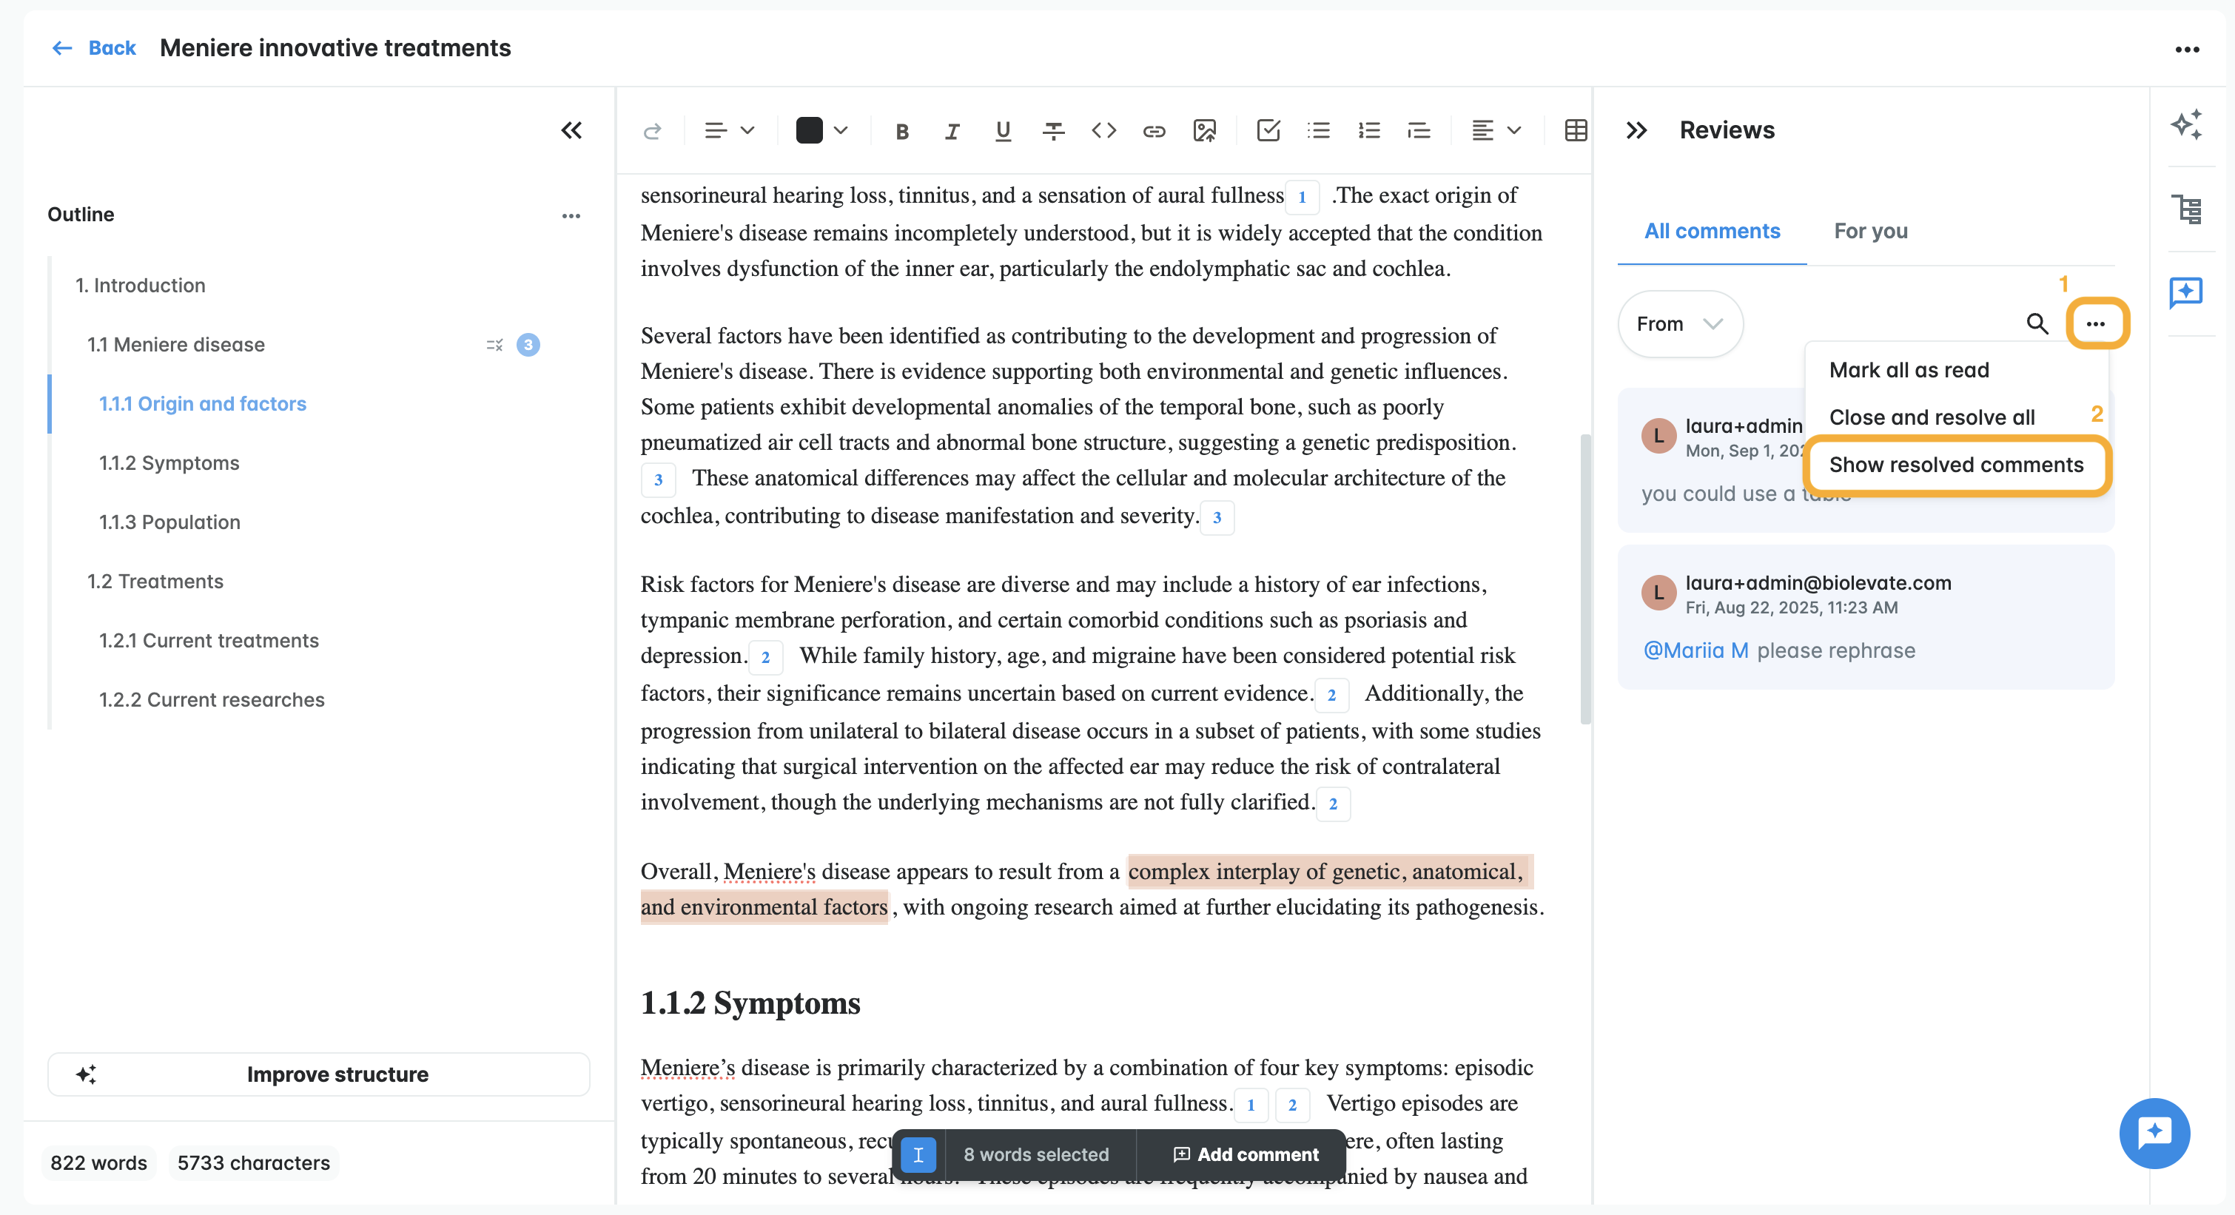Open the text color dropdown arrow
Viewport: 2235px width, 1215px height.
coord(840,131)
